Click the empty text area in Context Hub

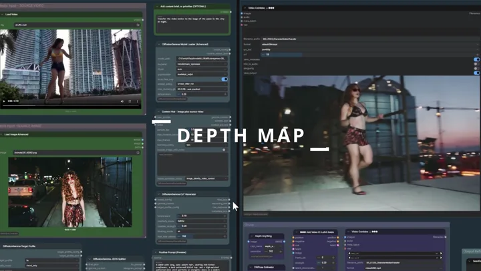(192, 164)
